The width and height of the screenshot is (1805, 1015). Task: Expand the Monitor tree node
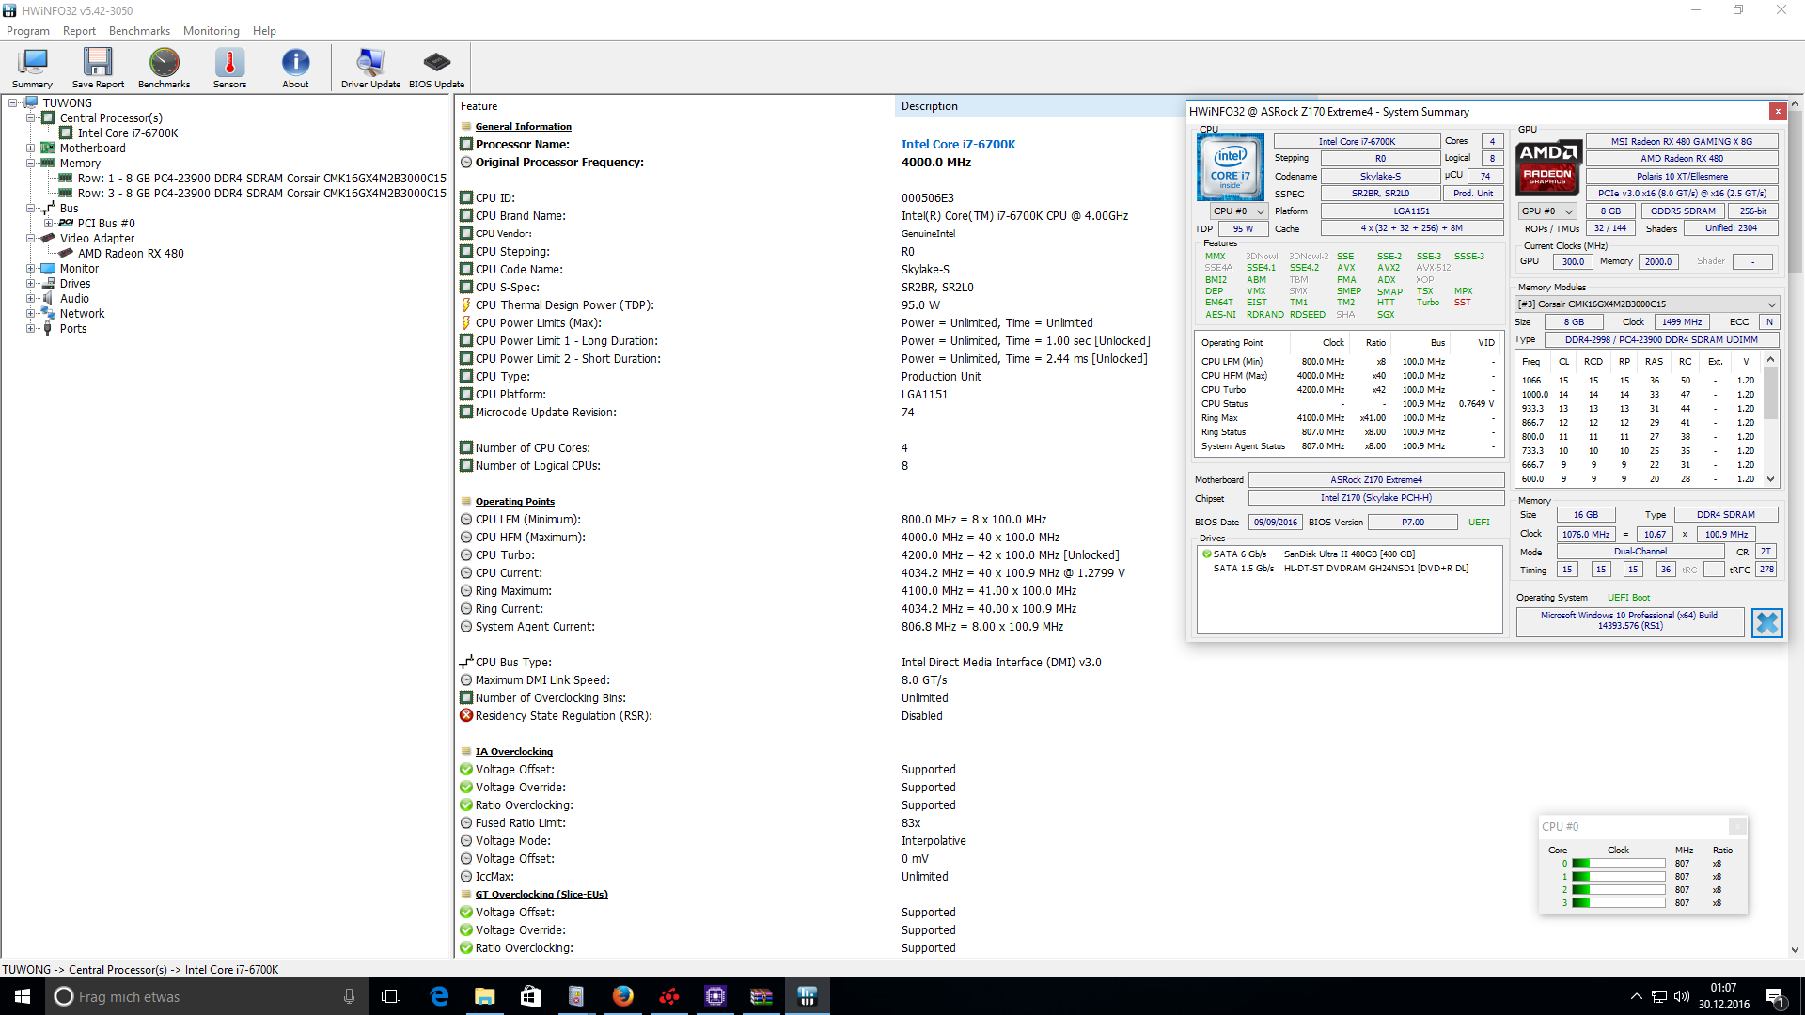[x=30, y=269]
